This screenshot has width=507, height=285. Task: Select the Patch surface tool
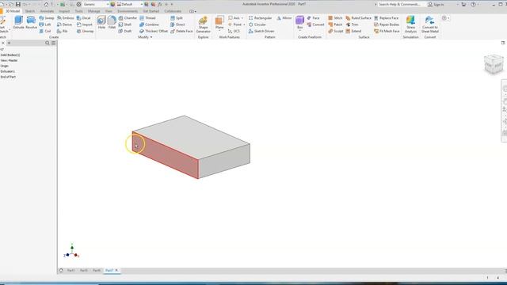point(335,25)
